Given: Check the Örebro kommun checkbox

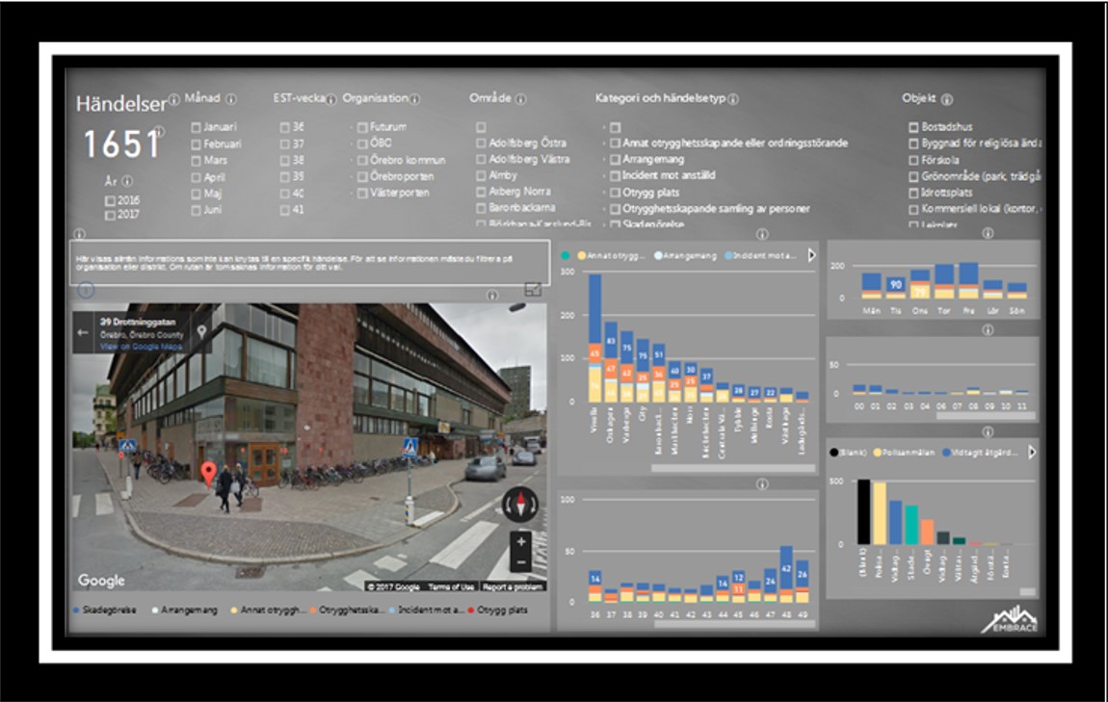Looking at the screenshot, I should coord(362,160).
